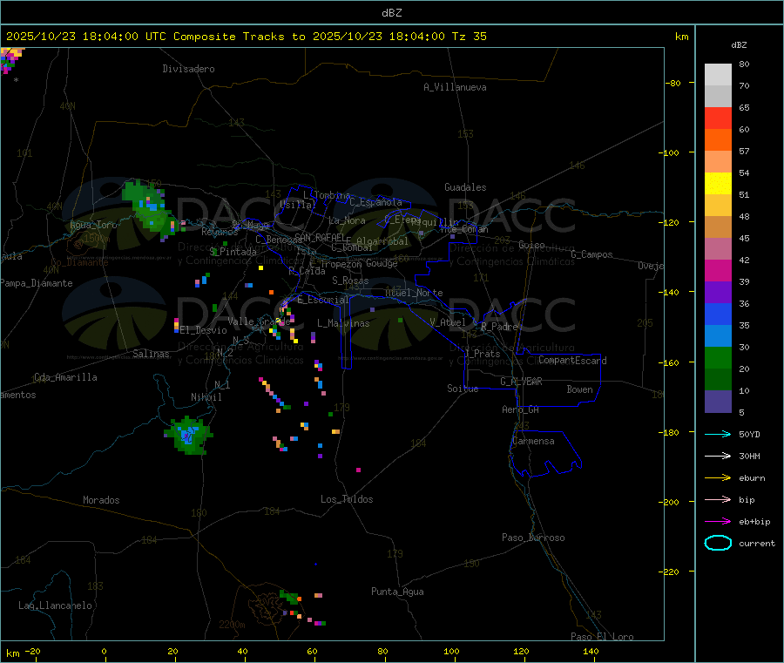The height and width of the screenshot is (663, 784).
Task: Click the V_Atuel location label
Action: tap(448, 322)
